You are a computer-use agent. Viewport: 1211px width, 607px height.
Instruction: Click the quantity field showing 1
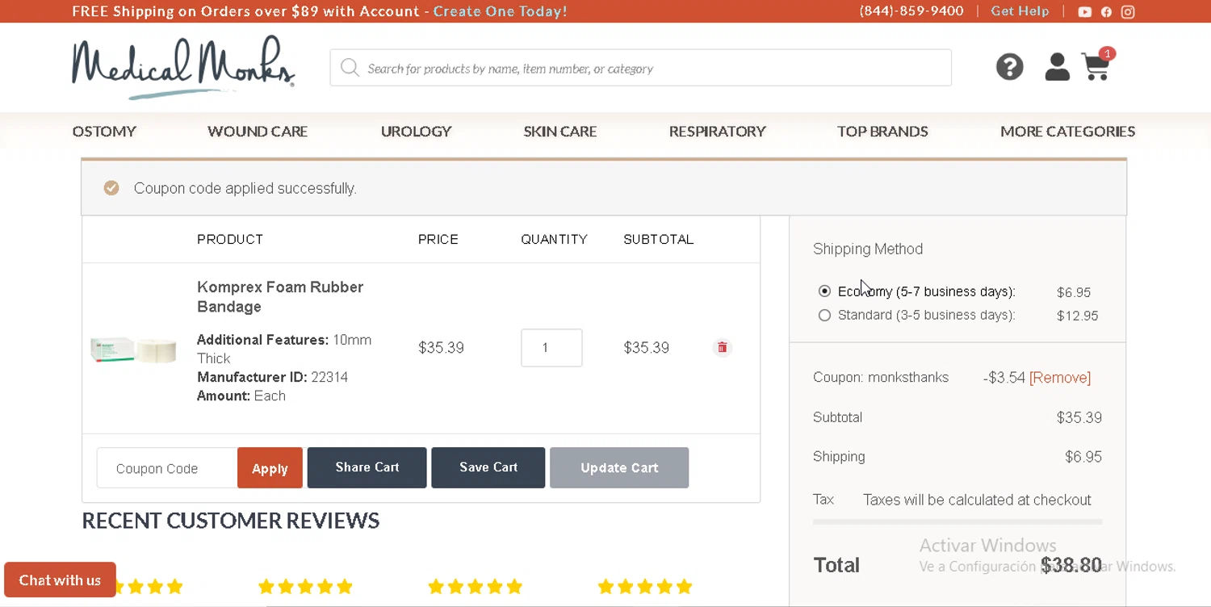point(551,348)
